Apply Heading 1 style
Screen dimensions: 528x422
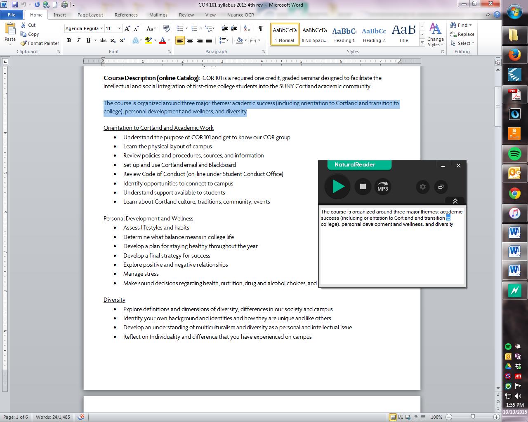tap(344, 34)
